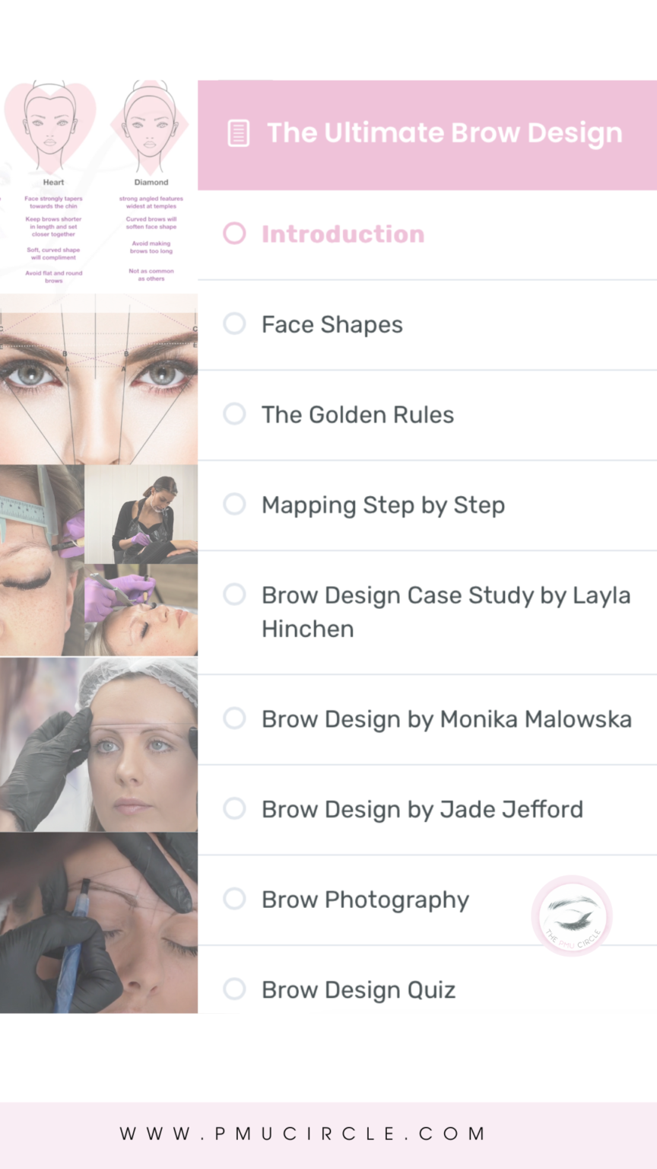Image resolution: width=657 pixels, height=1169 pixels.
Task: Mark The Golden Rules as complete
Action: point(234,414)
